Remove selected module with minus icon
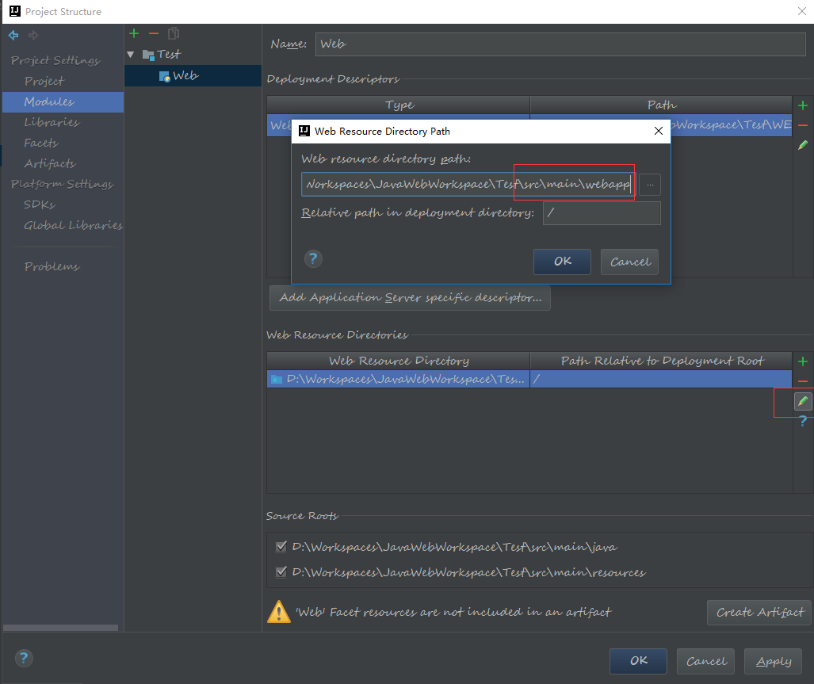 pyautogui.click(x=154, y=34)
